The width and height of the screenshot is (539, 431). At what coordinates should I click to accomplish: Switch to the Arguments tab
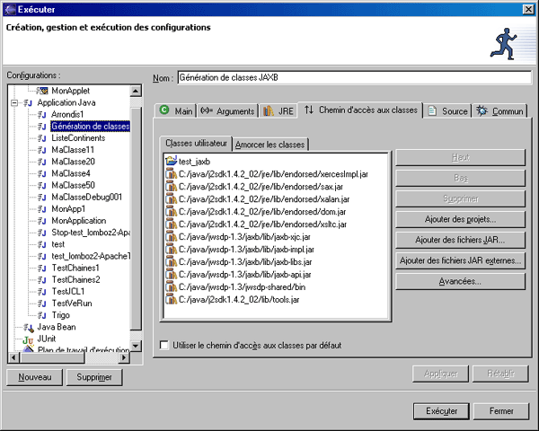click(x=227, y=110)
